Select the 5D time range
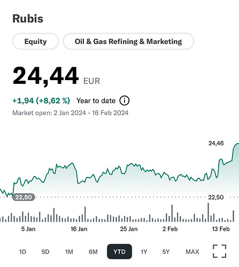 tap(45, 252)
